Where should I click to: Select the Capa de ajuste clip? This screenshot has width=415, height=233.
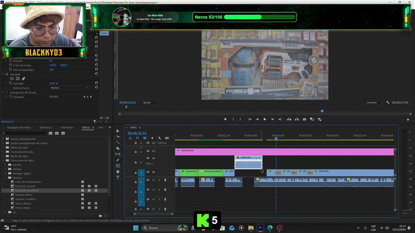[x=284, y=152]
